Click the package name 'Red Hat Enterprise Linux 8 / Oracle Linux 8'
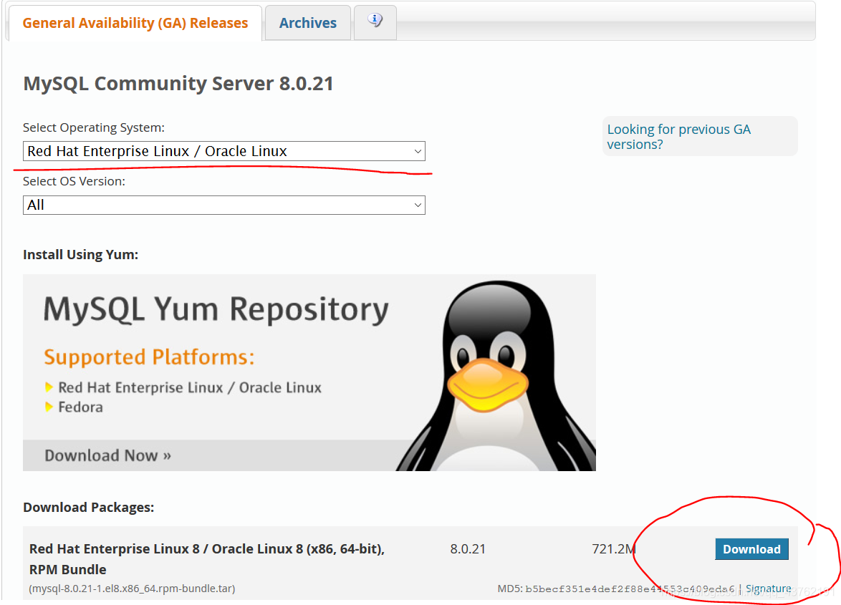 [206, 559]
